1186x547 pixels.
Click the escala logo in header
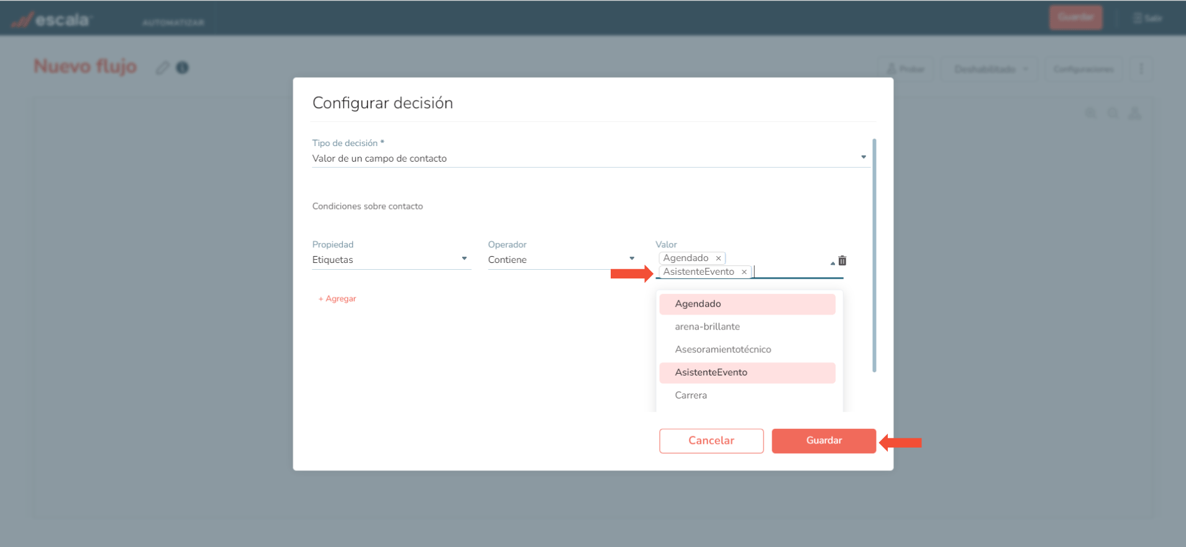[51, 20]
